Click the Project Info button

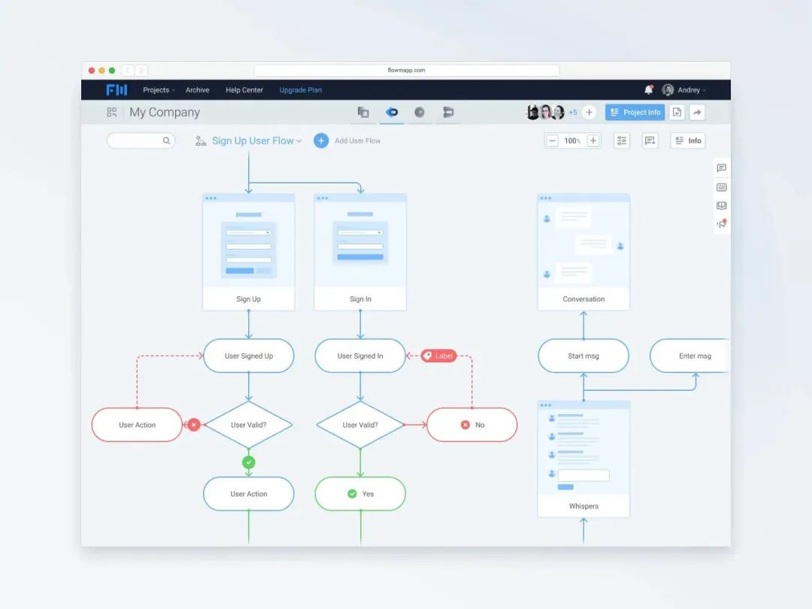pos(635,112)
